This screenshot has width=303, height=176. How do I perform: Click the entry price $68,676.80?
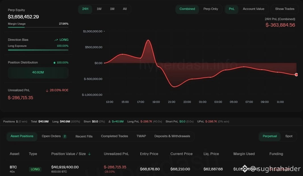(x=150, y=169)
